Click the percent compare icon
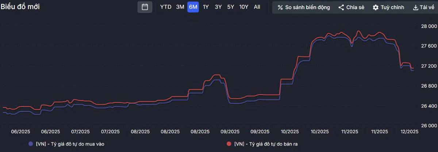The image size is (438, 152). click(280, 7)
